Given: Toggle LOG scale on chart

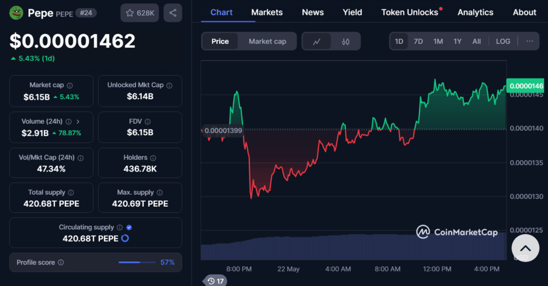Looking at the screenshot, I should [503, 41].
